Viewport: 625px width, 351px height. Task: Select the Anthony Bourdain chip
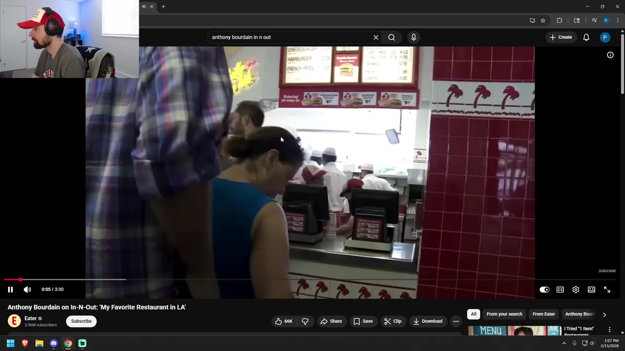580,314
